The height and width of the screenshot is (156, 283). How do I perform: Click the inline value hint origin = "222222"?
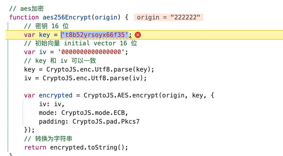[x=169, y=17]
